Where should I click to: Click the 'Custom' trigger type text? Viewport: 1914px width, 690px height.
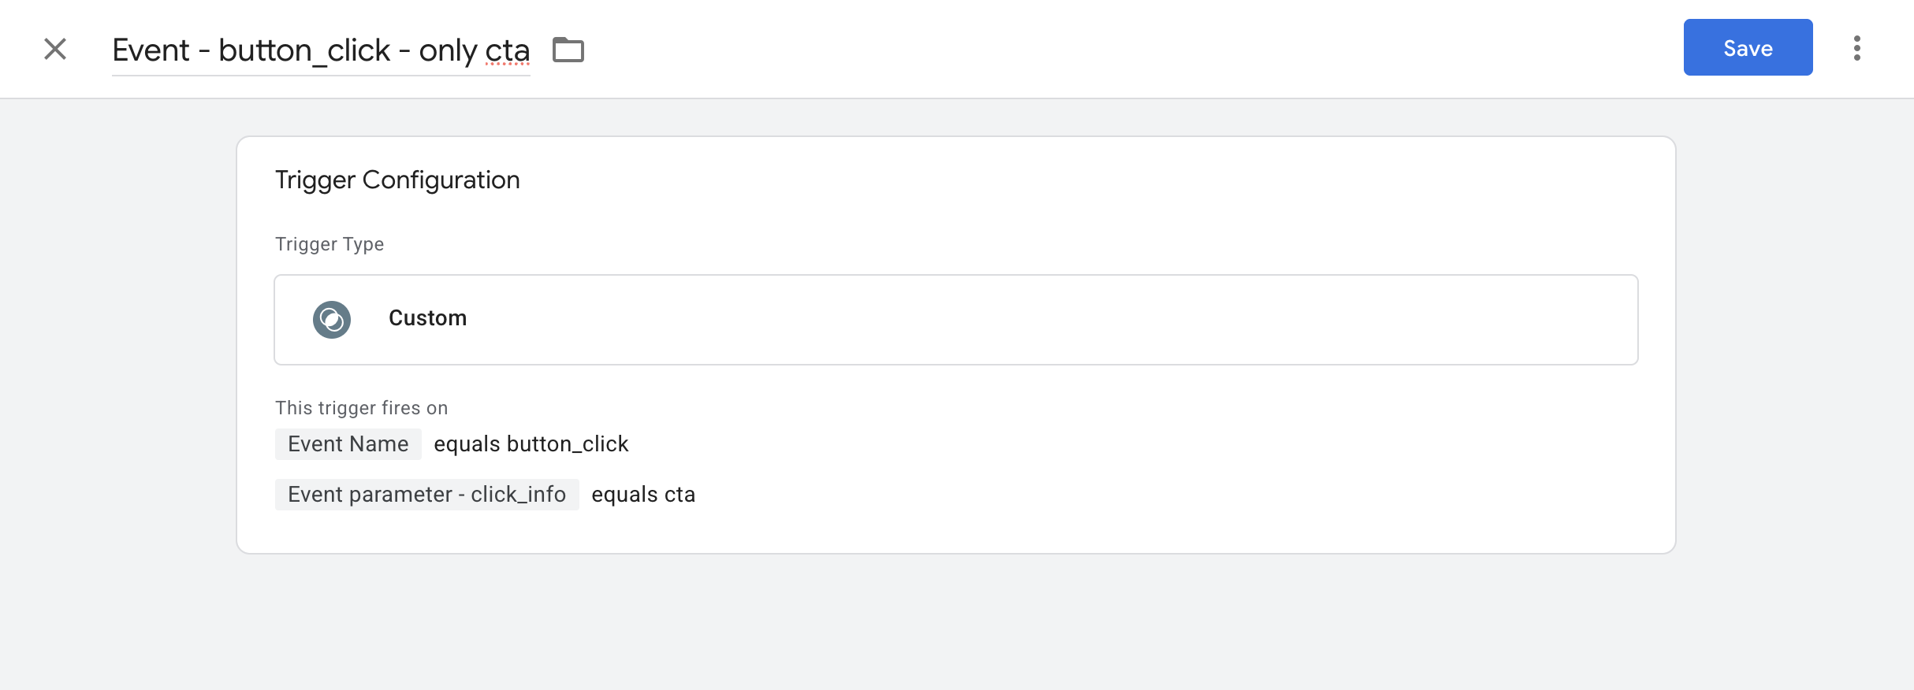tap(427, 318)
